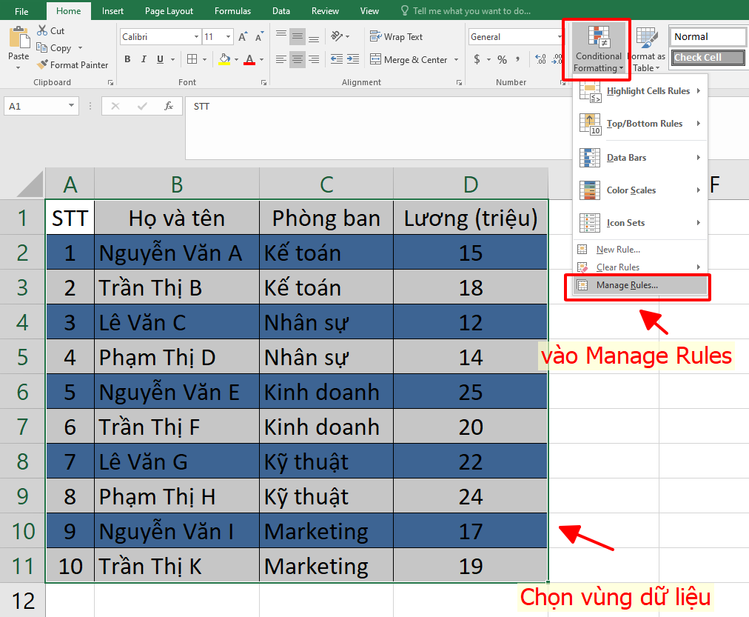
Task: Open the font size dropdown
Action: click(227, 36)
